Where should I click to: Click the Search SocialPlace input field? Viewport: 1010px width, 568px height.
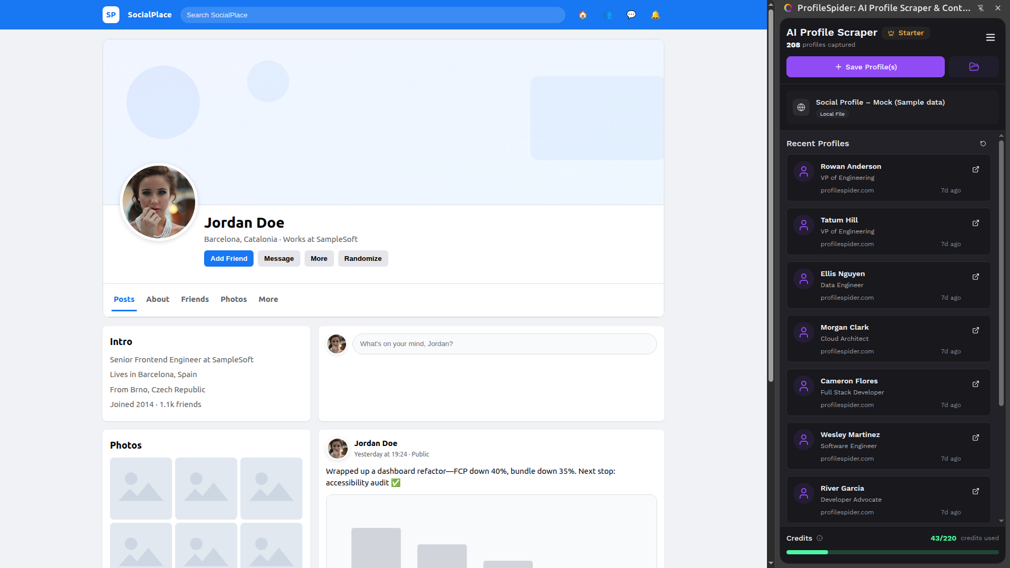pos(372,15)
